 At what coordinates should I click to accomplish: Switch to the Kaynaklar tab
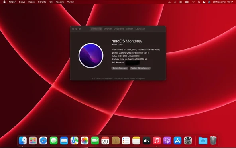[140, 29]
